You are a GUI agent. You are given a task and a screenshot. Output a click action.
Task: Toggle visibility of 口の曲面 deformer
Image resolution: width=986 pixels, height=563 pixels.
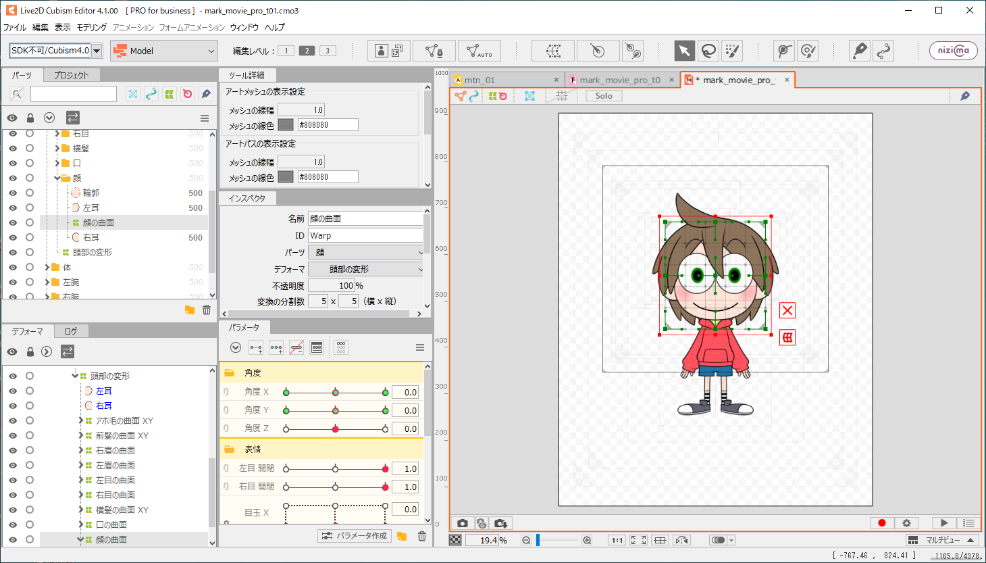[12, 524]
